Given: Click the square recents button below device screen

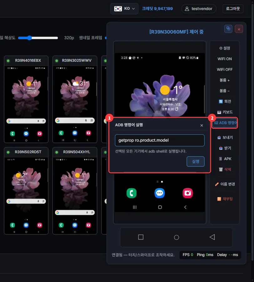Looking at the screenshot, I should click(141, 237).
